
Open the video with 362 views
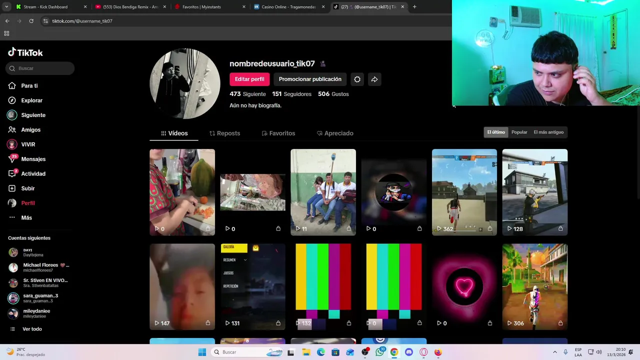coord(464,192)
